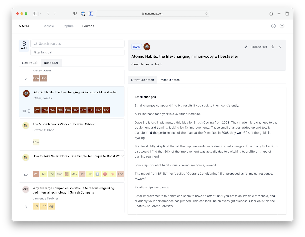The image size is (305, 237).
Task: Expand Safari sidebar dropdown chevron
Action: tap(41, 13)
